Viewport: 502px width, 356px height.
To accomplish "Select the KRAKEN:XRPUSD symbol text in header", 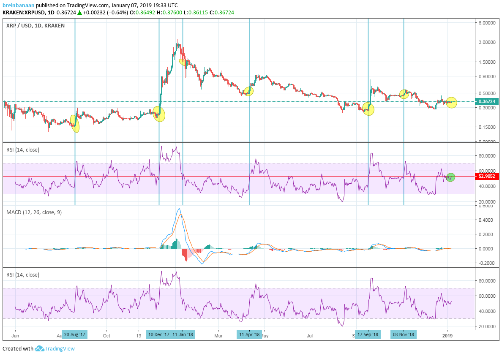I will (x=24, y=13).
